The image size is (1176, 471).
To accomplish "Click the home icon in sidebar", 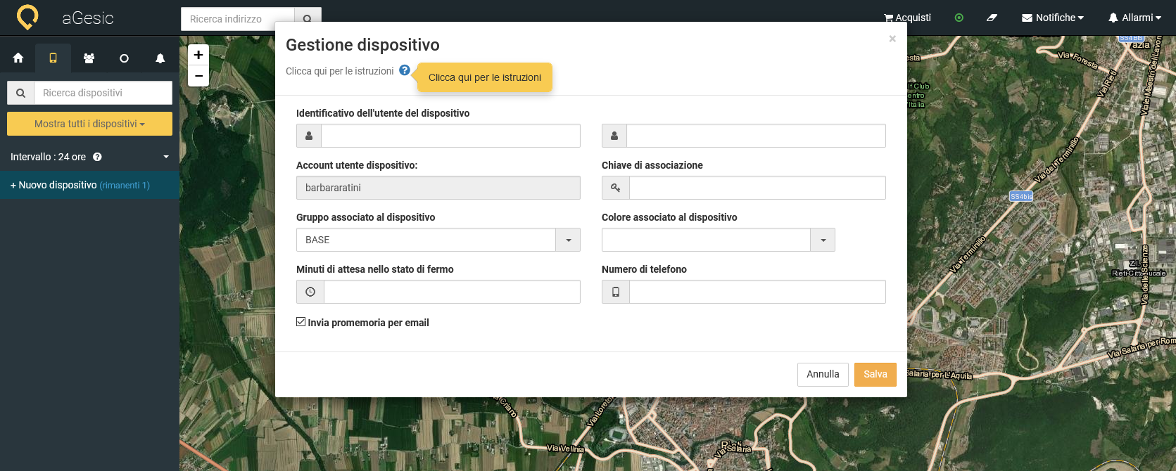I will tap(18, 58).
